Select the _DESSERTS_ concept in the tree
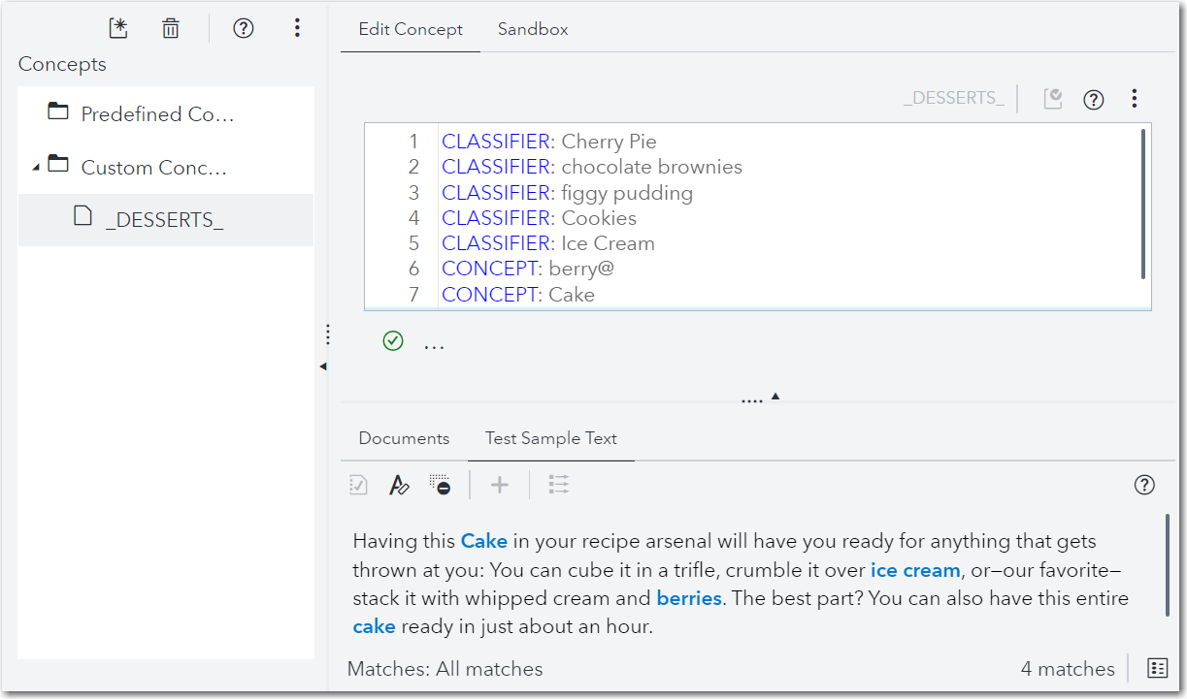This screenshot has width=1187, height=699. (164, 219)
